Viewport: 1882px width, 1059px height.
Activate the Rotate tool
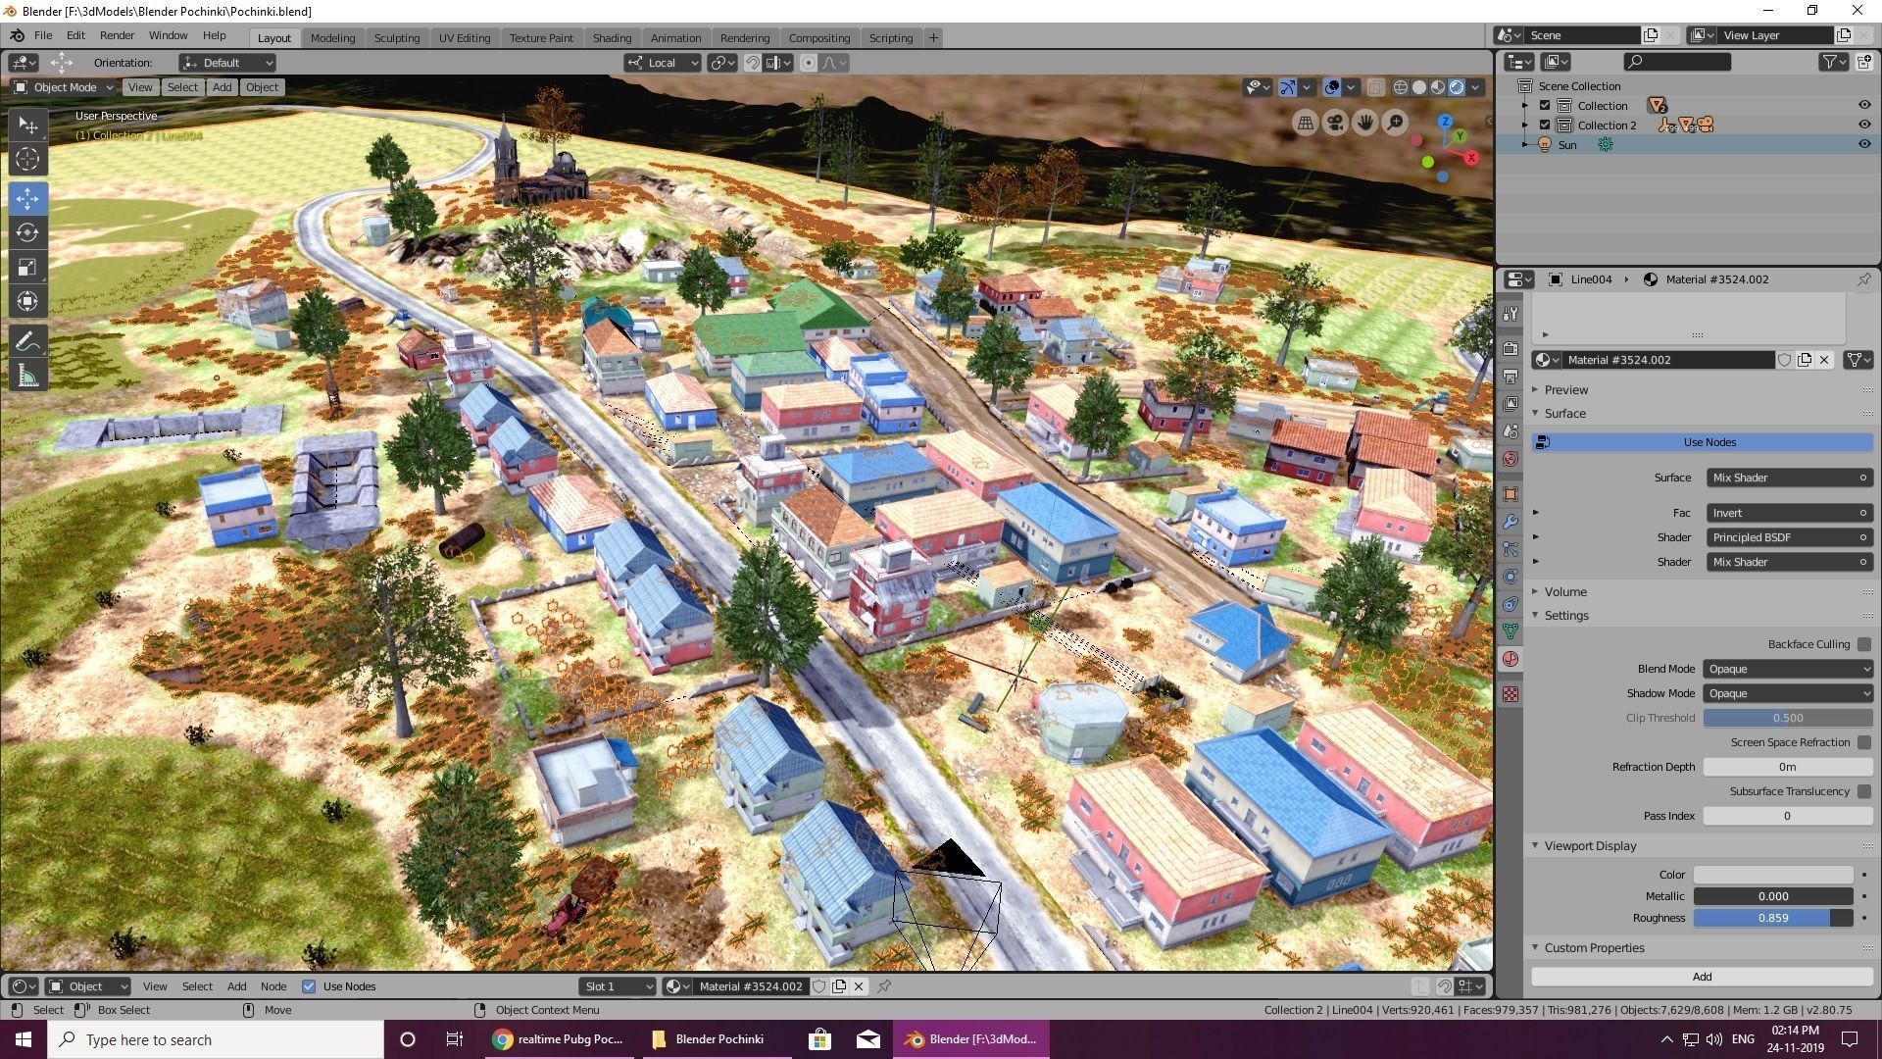(27, 233)
